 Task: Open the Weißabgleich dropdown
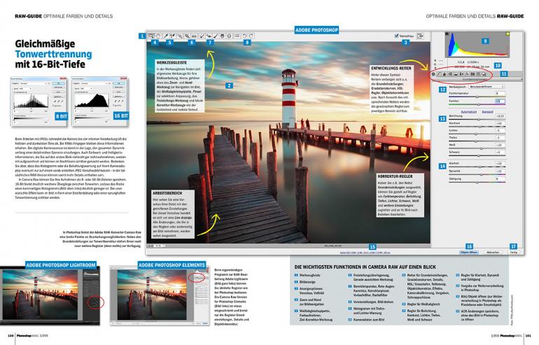coord(486,87)
